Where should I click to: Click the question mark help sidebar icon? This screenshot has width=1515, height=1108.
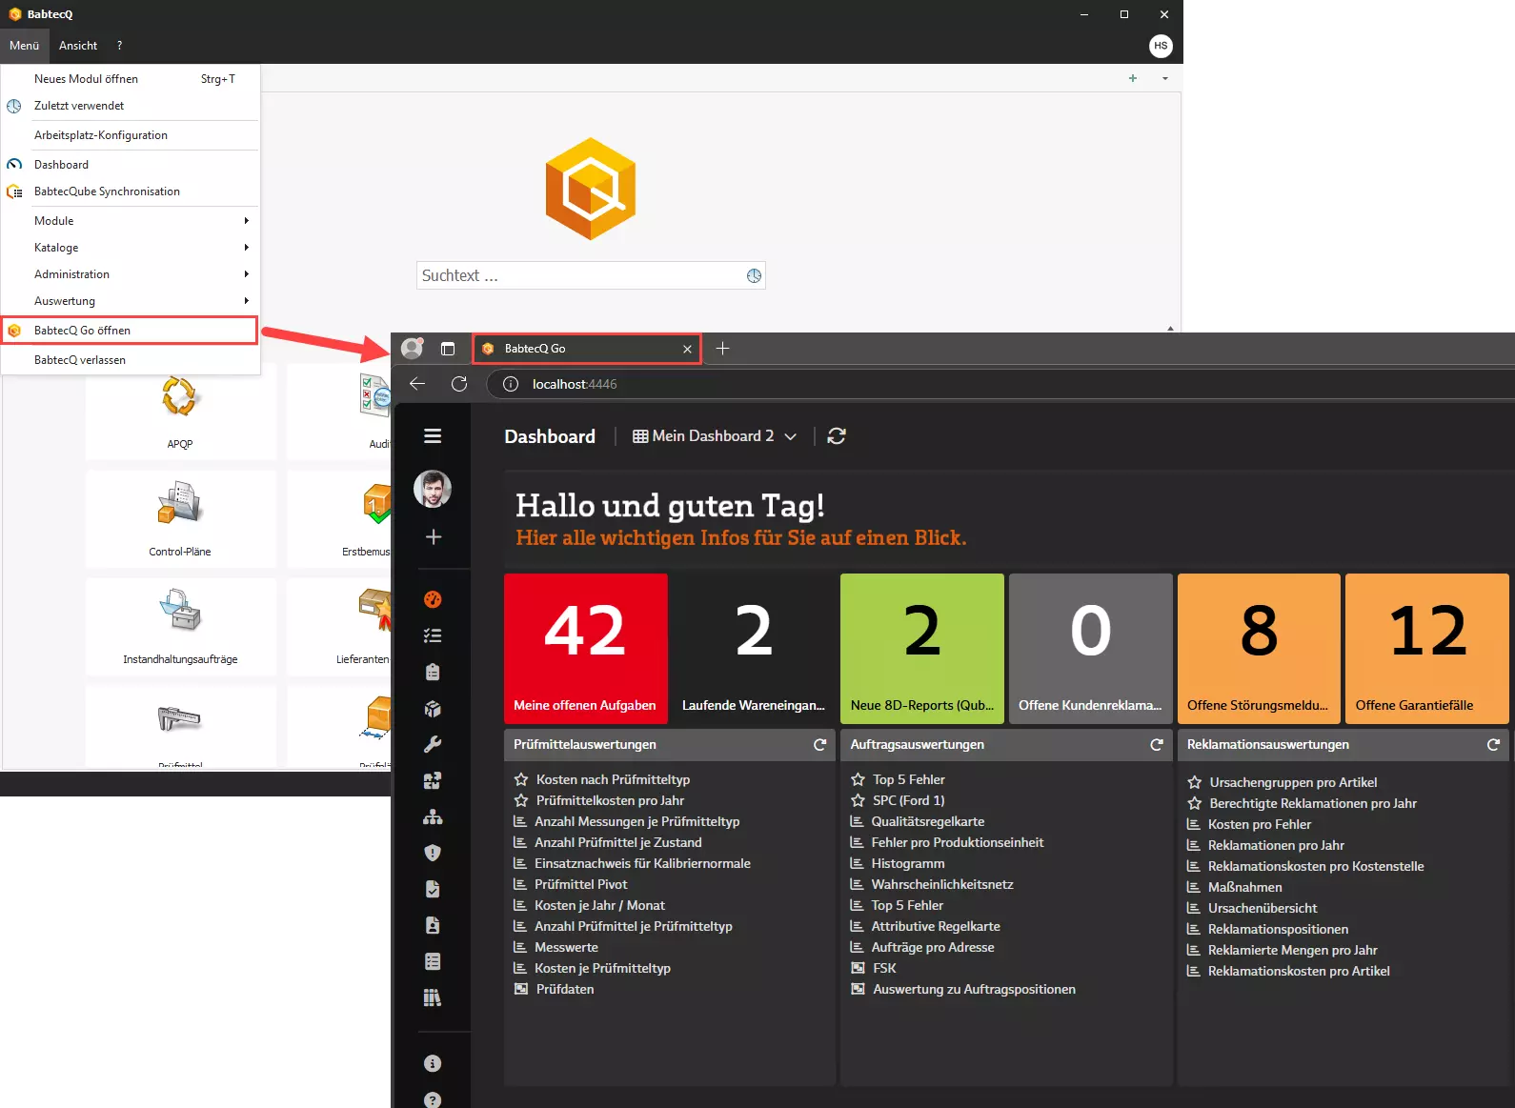click(x=433, y=1099)
